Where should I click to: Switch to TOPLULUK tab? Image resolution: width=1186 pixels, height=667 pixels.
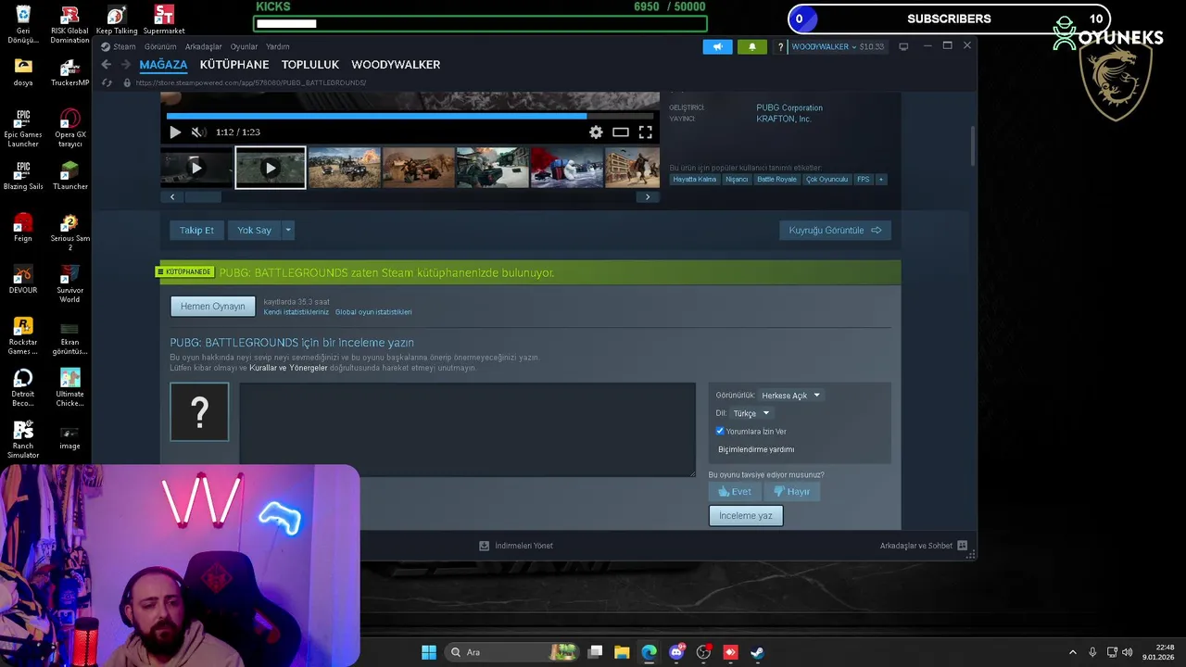[310, 65]
